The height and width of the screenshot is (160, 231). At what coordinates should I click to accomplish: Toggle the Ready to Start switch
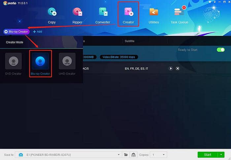coord(221,50)
